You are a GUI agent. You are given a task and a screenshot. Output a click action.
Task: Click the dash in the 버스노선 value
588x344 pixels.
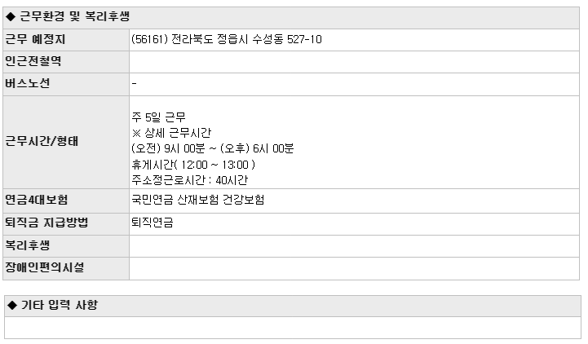point(135,84)
